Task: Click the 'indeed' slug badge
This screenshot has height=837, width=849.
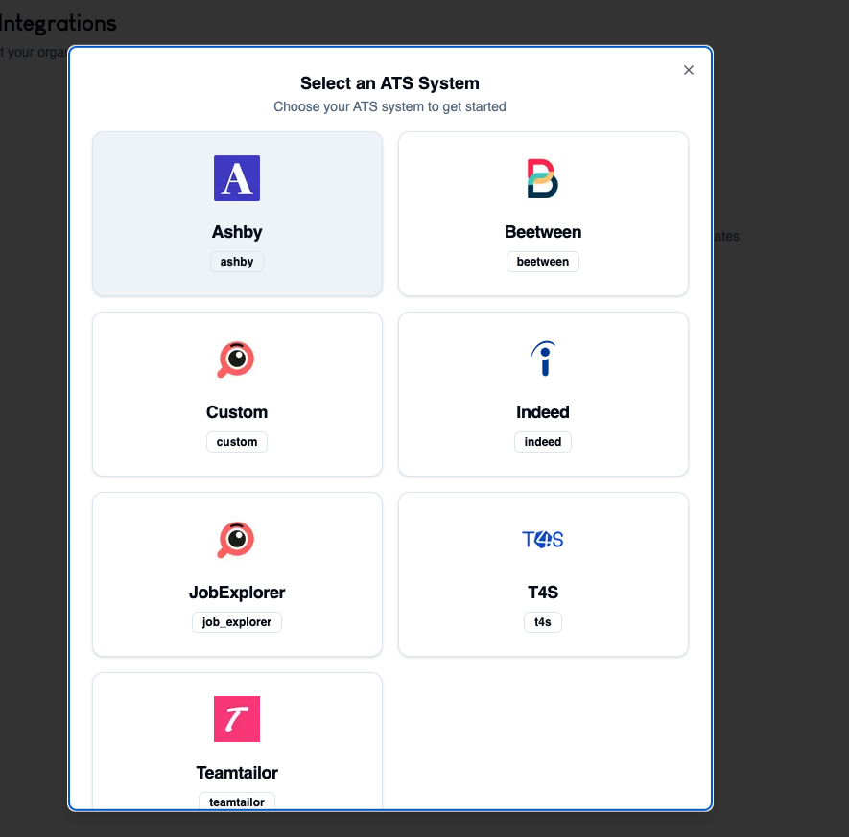Action: [x=543, y=441]
